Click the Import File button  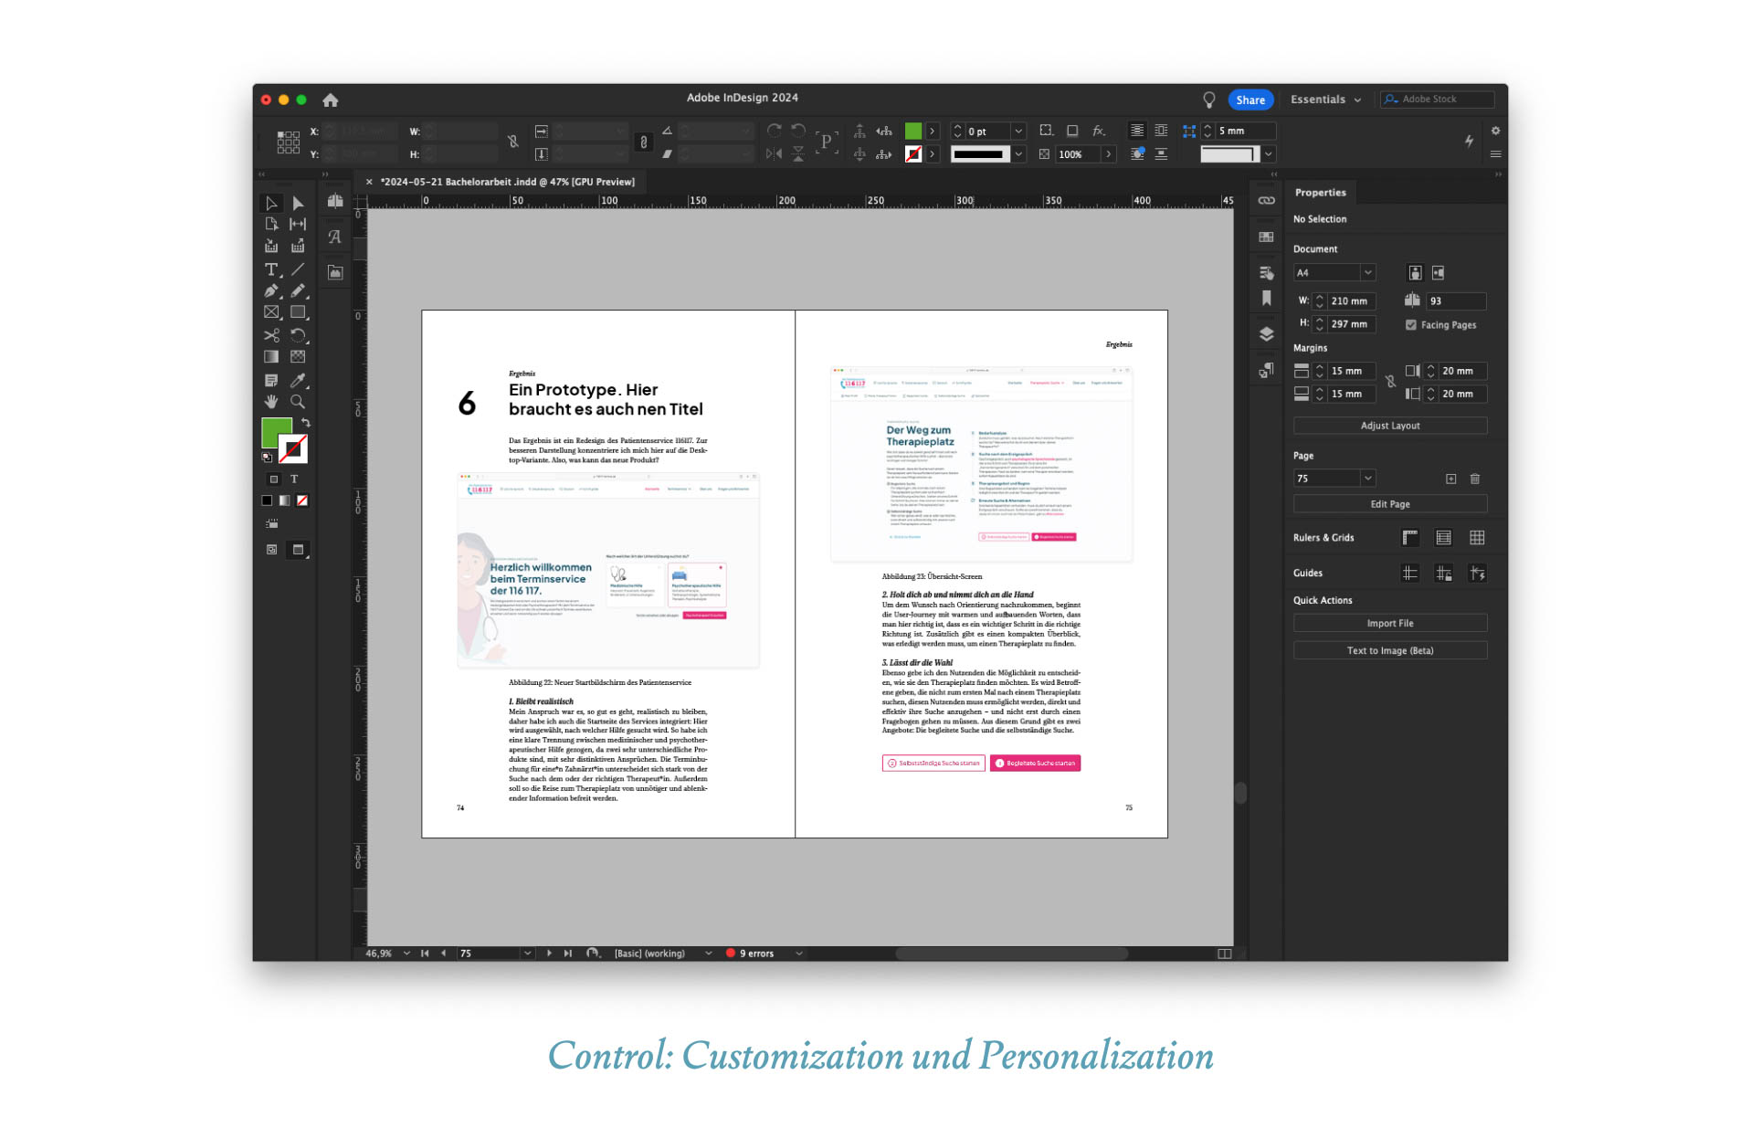[1390, 624]
